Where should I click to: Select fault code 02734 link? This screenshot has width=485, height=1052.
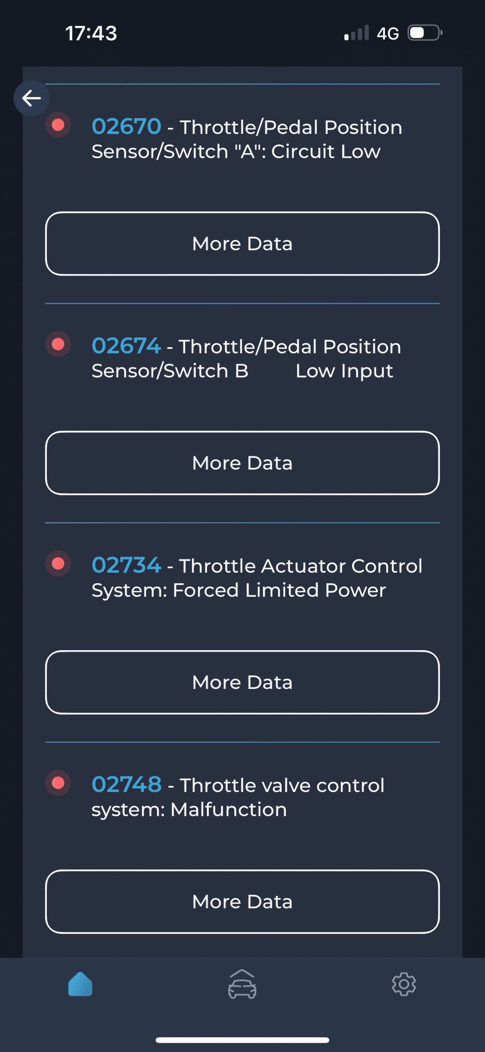(x=127, y=565)
